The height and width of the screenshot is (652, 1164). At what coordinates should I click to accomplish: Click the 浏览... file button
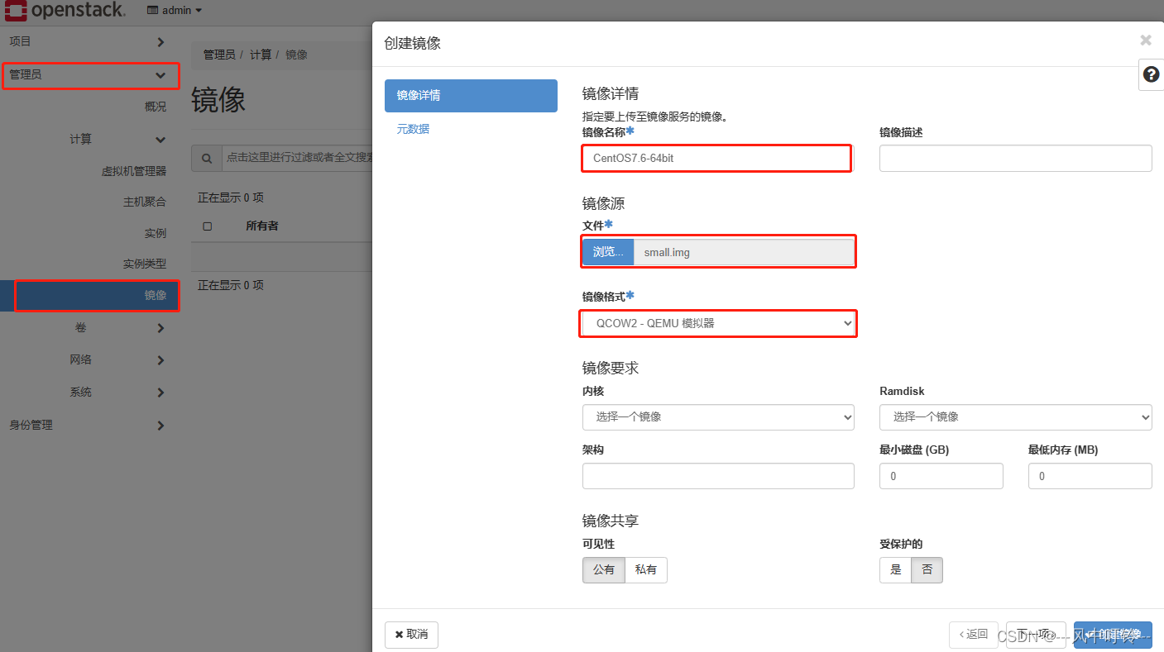[608, 252]
